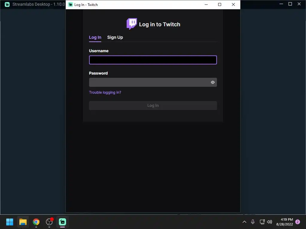Open OBS Studio taskbar icon

tap(49, 222)
